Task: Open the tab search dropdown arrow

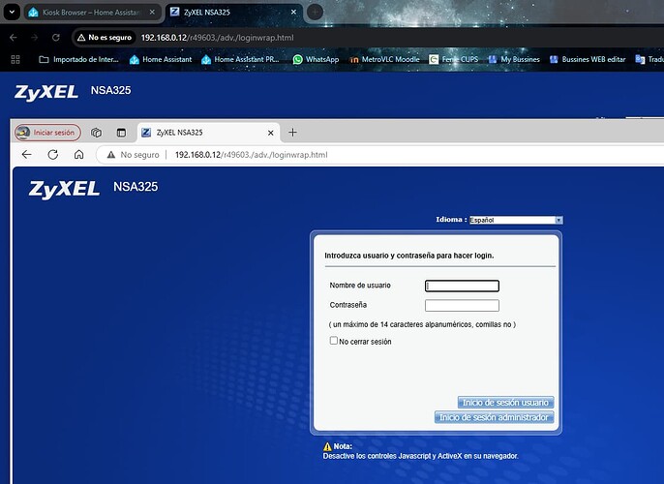Action: click(12, 13)
